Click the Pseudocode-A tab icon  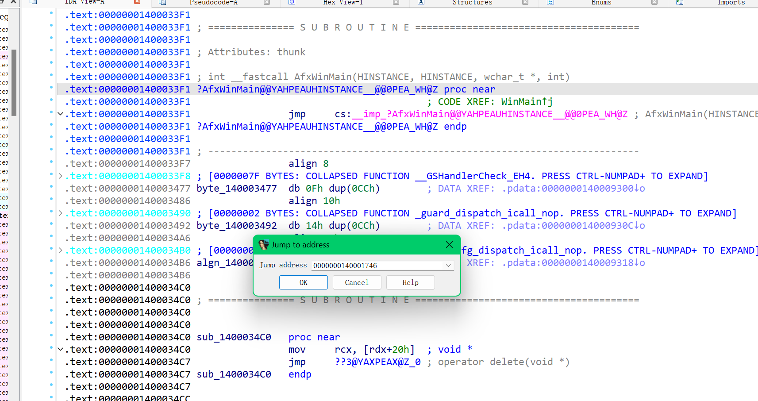tap(162, 2)
